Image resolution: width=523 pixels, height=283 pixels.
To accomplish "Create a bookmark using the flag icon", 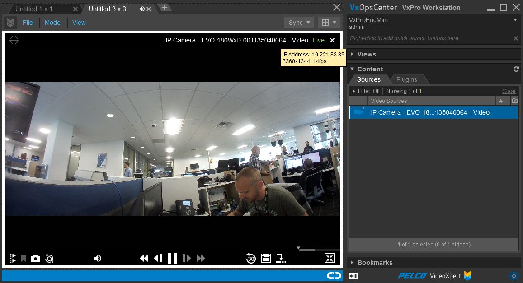I will [x=24, y=258].
